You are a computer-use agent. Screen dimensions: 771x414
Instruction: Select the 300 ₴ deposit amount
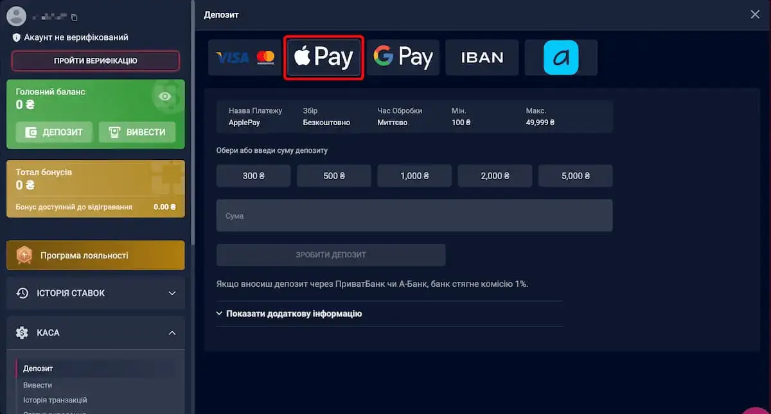pos(253,176)
